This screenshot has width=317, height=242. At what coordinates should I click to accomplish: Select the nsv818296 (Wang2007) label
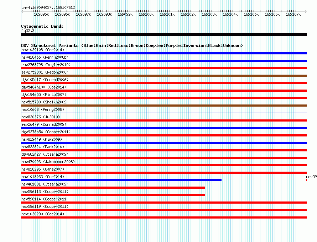tap(43, 169)
